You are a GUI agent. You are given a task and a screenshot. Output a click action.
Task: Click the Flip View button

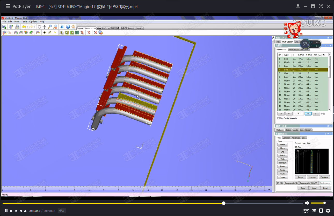click(324, 177)
